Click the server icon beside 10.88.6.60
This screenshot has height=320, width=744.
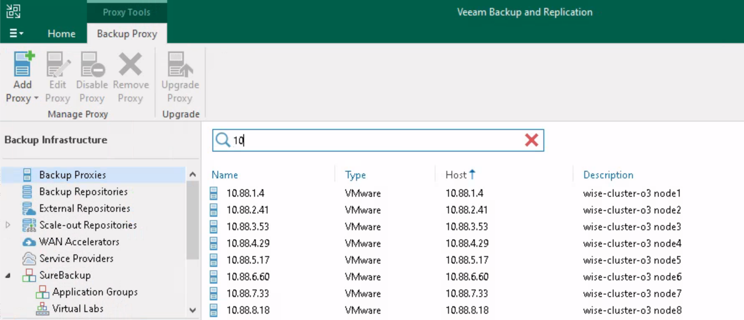click(x=214, y=277)
